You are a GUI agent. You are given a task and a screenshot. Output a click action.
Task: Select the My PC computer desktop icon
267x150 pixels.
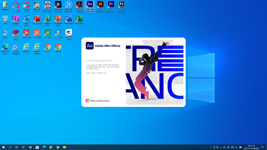(5, 34)
